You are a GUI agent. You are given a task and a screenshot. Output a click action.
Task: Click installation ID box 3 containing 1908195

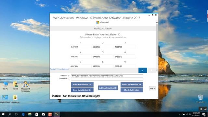[x=125, y=47]
